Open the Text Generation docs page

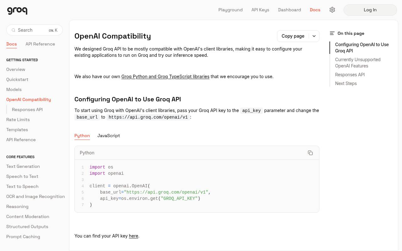23,166
